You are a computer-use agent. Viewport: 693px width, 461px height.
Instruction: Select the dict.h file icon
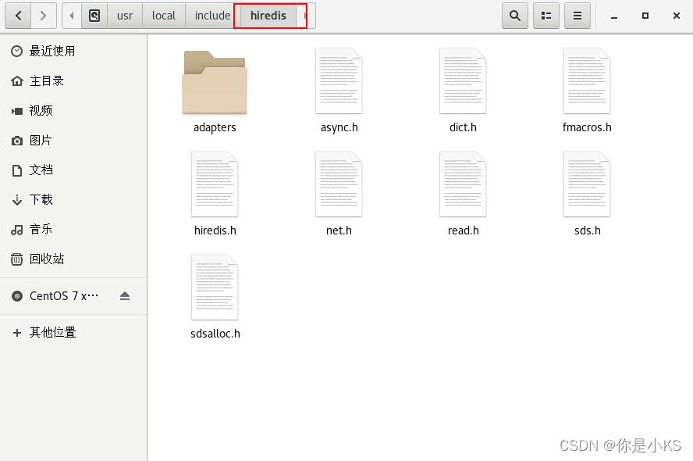click(x=463, y=81)
